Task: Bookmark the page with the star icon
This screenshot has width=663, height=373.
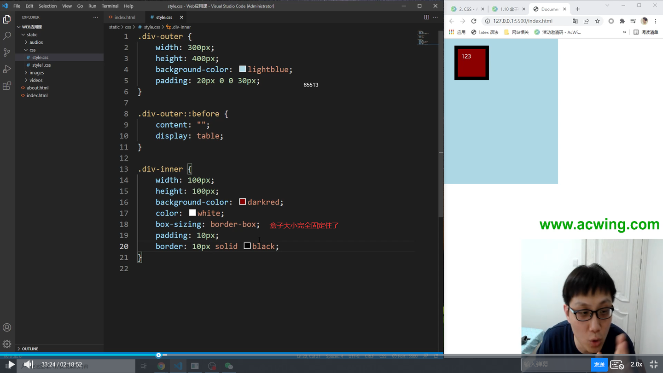Action: 598,21
